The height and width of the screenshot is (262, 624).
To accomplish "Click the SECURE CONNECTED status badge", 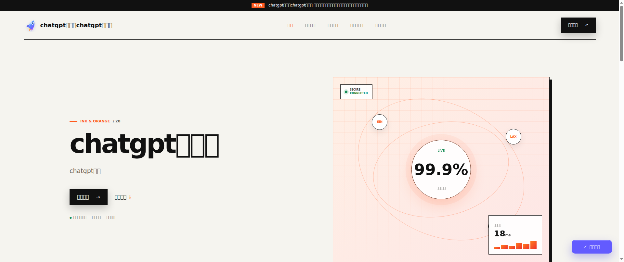I will click(356, 92).
